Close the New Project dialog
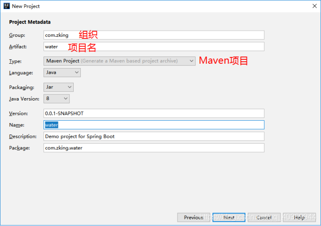Screen dimensions: 321x226 pos(314,6)
